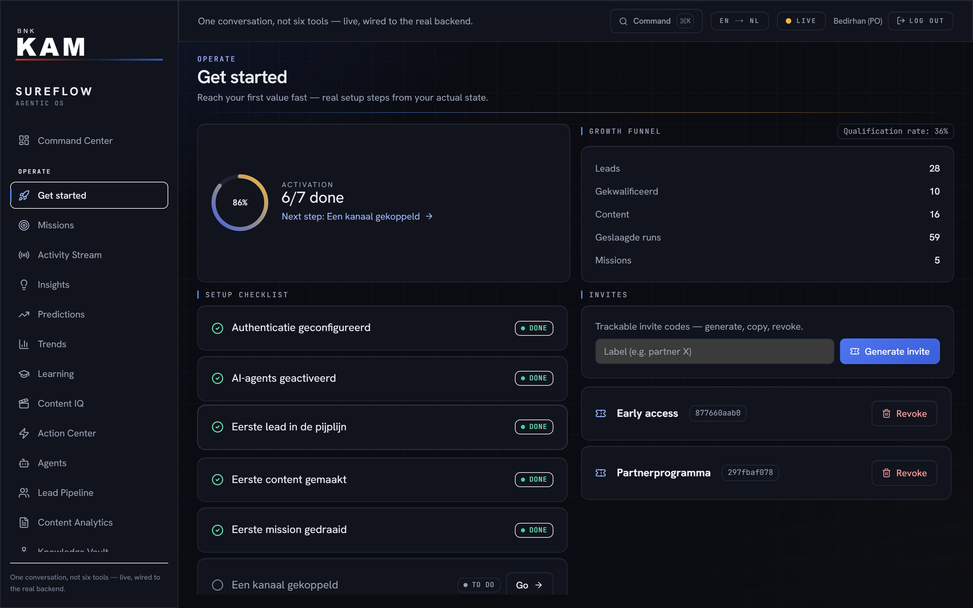Click the ticket icon beside Early access
Image resolution: width=973 pixels, height=608 pixels.
click(x=601, y=413)
